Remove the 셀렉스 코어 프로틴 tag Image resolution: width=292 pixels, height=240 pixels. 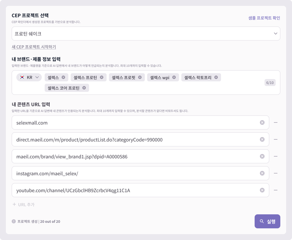click(84, 88)
